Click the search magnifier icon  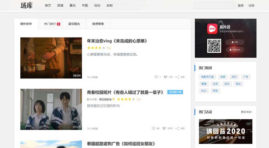pyautogui.click(x=233, y=5)
